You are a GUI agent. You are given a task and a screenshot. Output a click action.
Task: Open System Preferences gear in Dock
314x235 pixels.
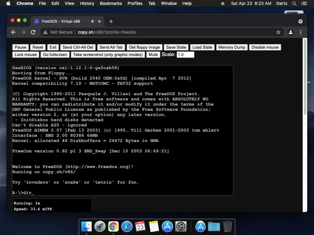181,227
